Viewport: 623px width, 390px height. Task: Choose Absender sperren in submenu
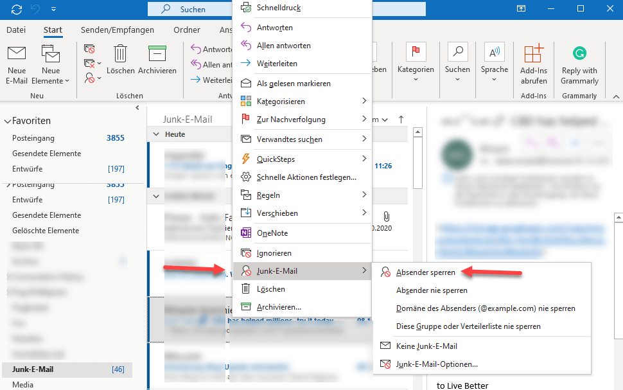(x=426, y=272)
